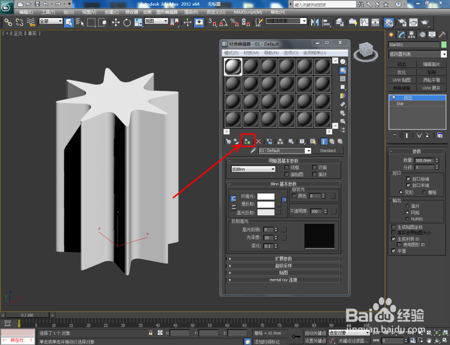
Task: Select the Select and Rotate tool
Action: (x=127, y=23)
